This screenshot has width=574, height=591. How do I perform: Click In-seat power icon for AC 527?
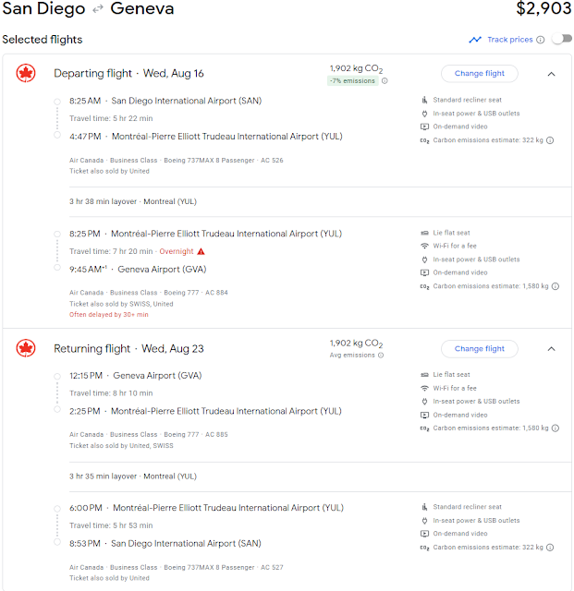[x=424, y=521]
